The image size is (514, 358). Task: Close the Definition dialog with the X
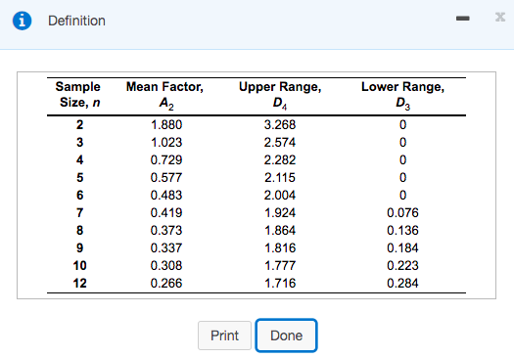point(500,17)
